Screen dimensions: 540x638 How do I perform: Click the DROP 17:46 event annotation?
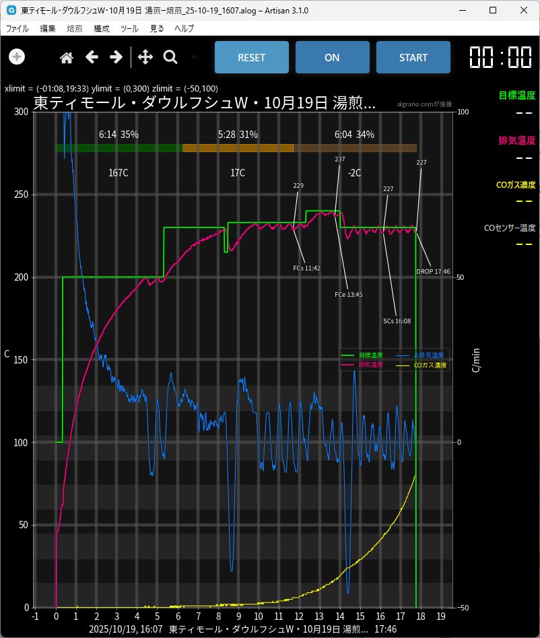[433, 271]
